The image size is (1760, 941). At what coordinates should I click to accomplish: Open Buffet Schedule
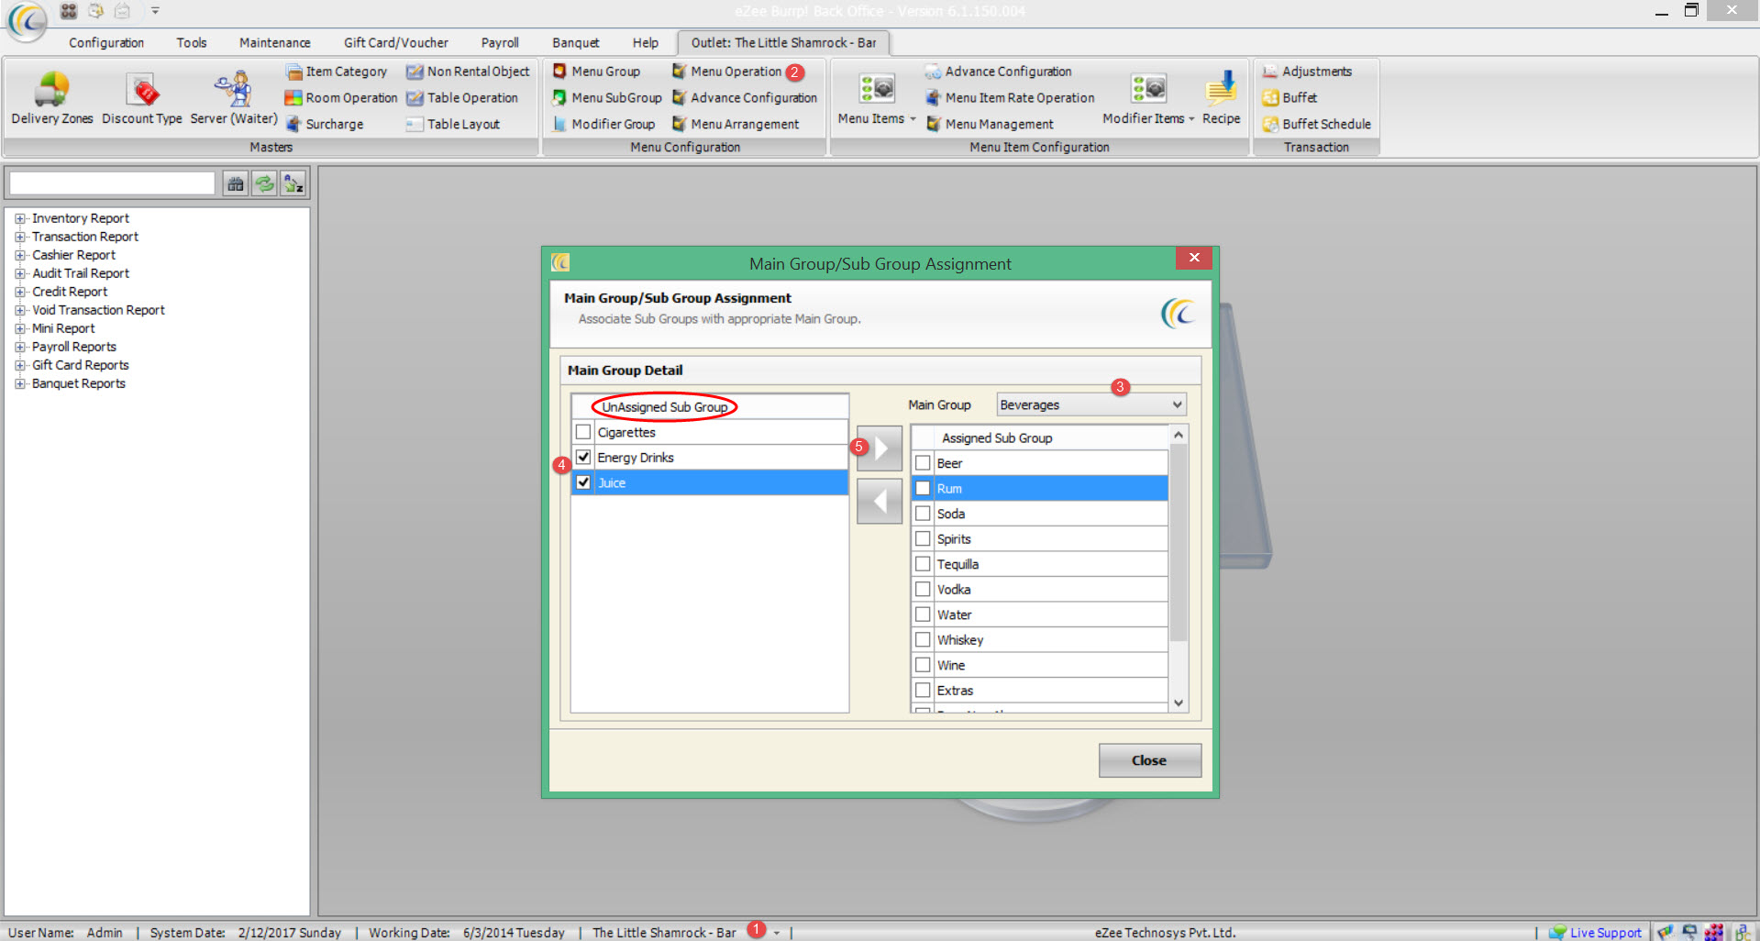(x=1317, y=124)
